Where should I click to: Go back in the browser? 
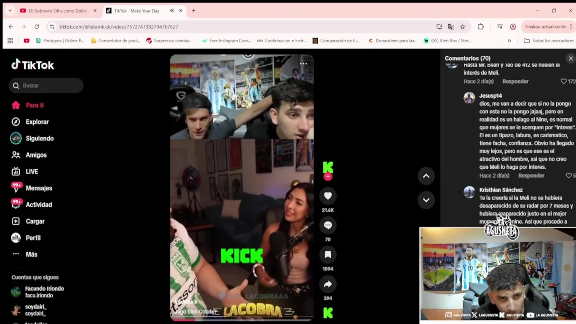point(11,27)
